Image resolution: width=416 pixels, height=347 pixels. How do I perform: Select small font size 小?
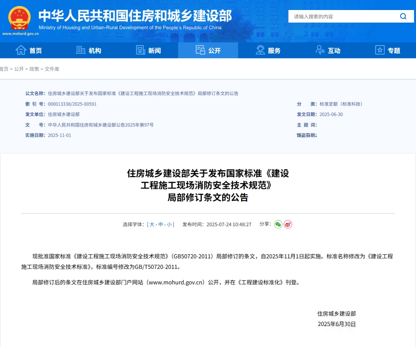[169, 225]
